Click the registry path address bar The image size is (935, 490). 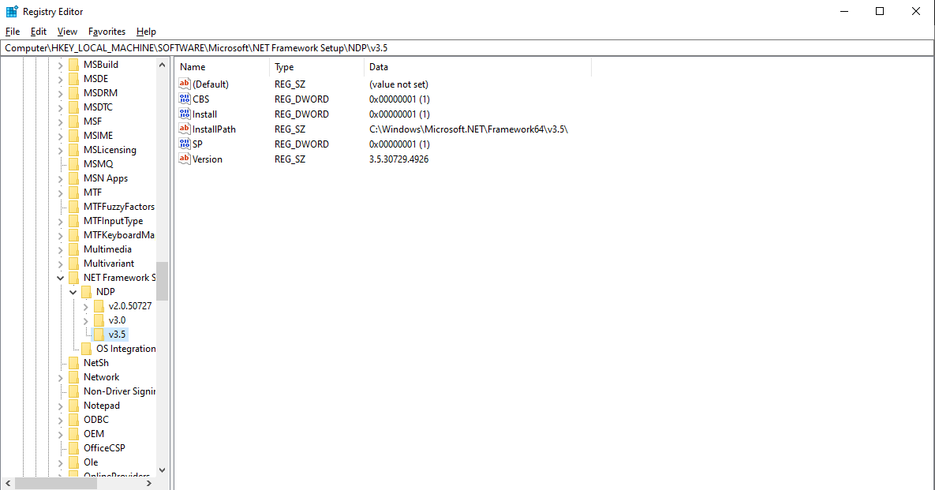tap(467, 47)
